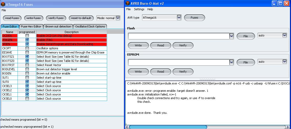Toggle the CKSEL3 fuse checkbox
291x129 pixels.
click(x=27, y=86)
